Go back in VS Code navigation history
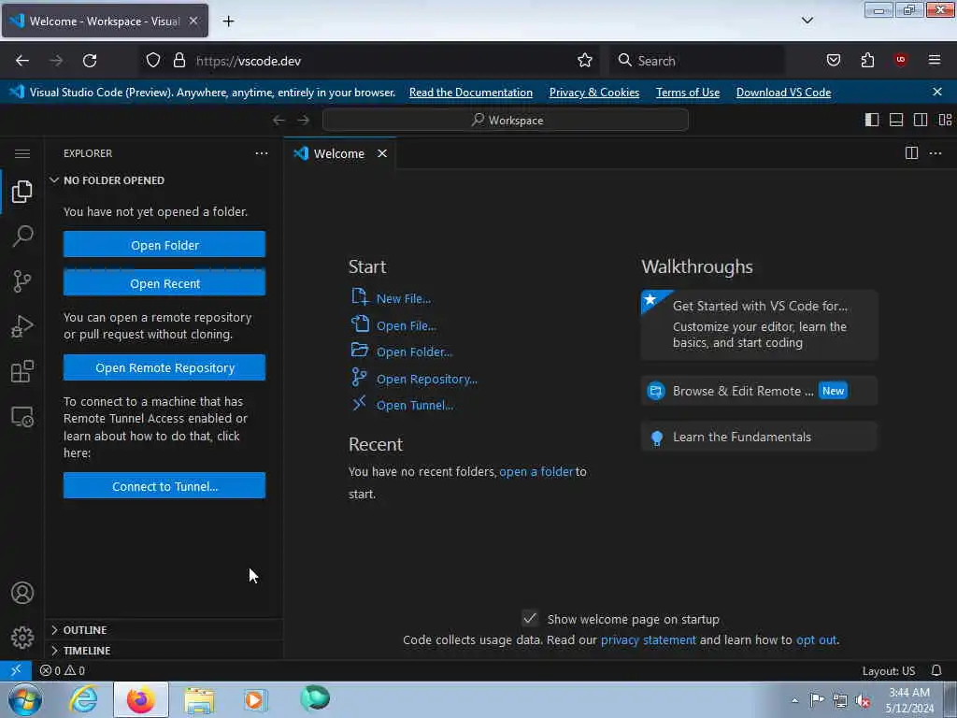 tap(279, 120)
